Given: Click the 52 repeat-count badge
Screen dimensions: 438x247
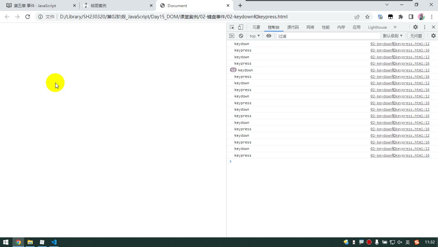Looking at the screenshot, I should point(233,70).
